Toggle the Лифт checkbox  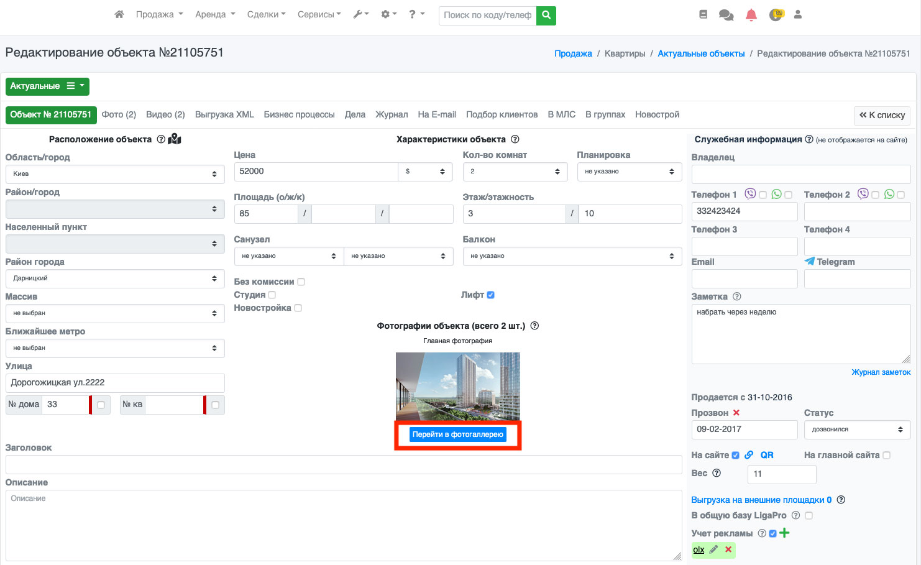490,295
